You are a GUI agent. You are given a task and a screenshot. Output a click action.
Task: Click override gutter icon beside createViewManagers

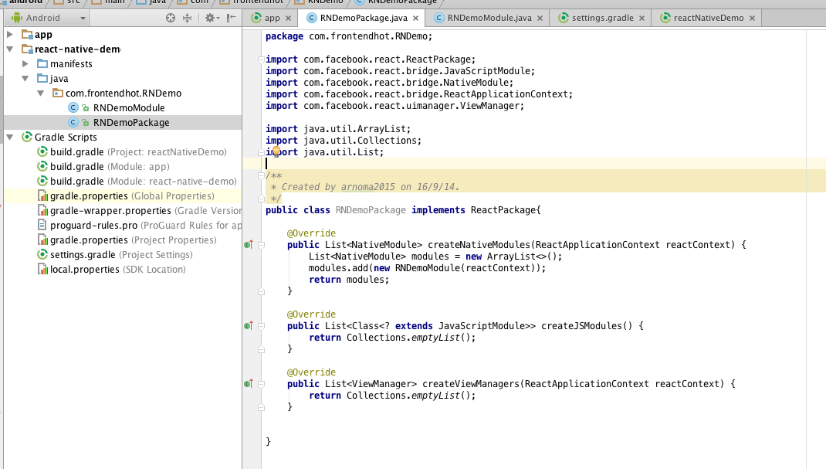[x=249, y=384]
